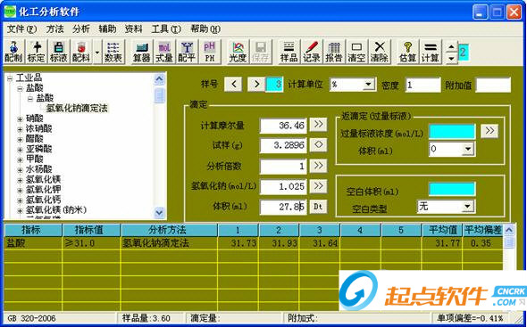This screenshot has width=527, height=327.
Task: Open the 辅助 menu
Action: pos(107,29)
